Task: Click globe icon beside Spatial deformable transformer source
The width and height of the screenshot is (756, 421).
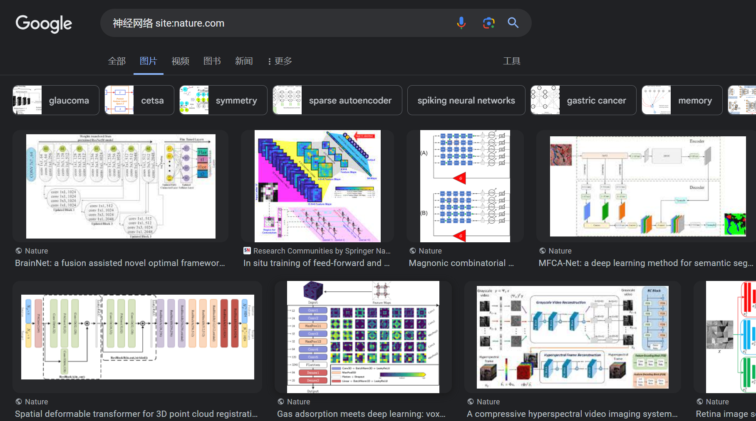Action: click(x=19, y=401)
